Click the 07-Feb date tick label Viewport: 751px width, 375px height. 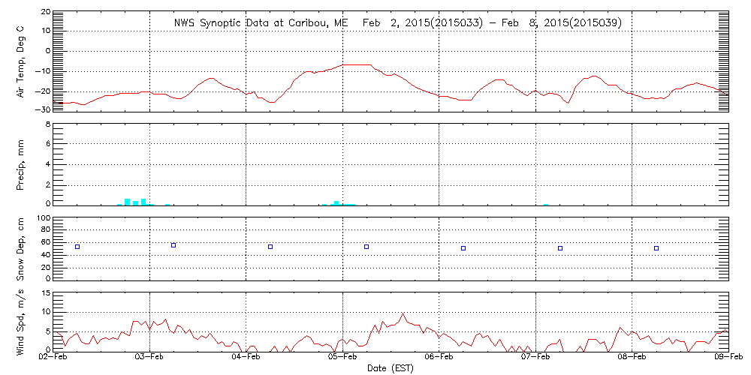point(535,358)
